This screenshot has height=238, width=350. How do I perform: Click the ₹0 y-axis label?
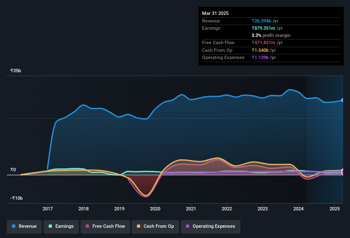(x=13, y=170)
